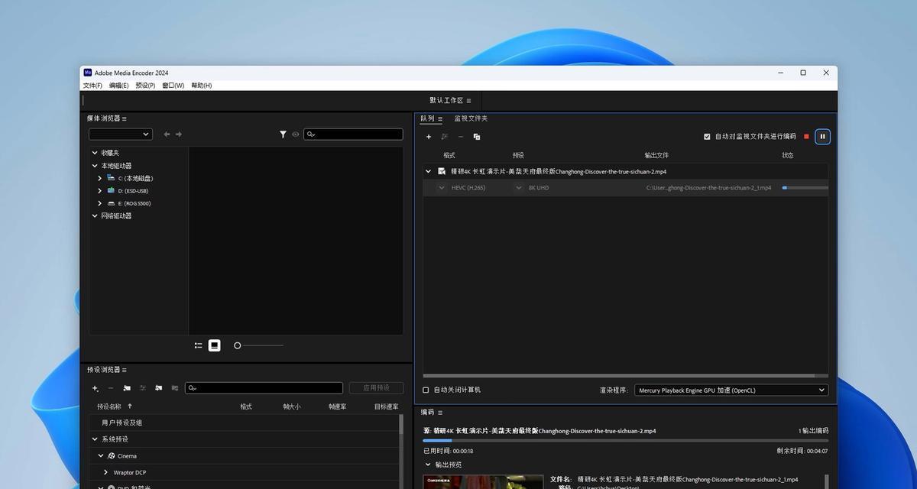Click the import presets icon
Viewport: 917px width, 489px height.
pyautogui.click(x=159, y=388)
